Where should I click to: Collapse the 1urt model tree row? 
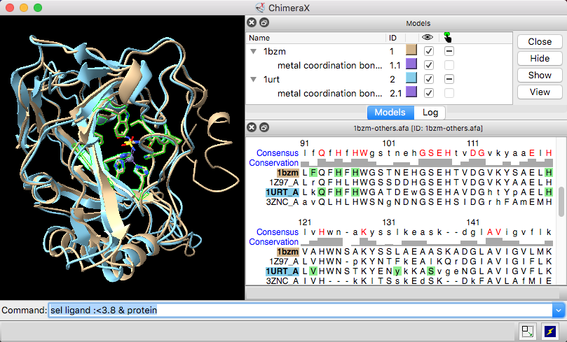pyautogui.click(x=254, y=79)
